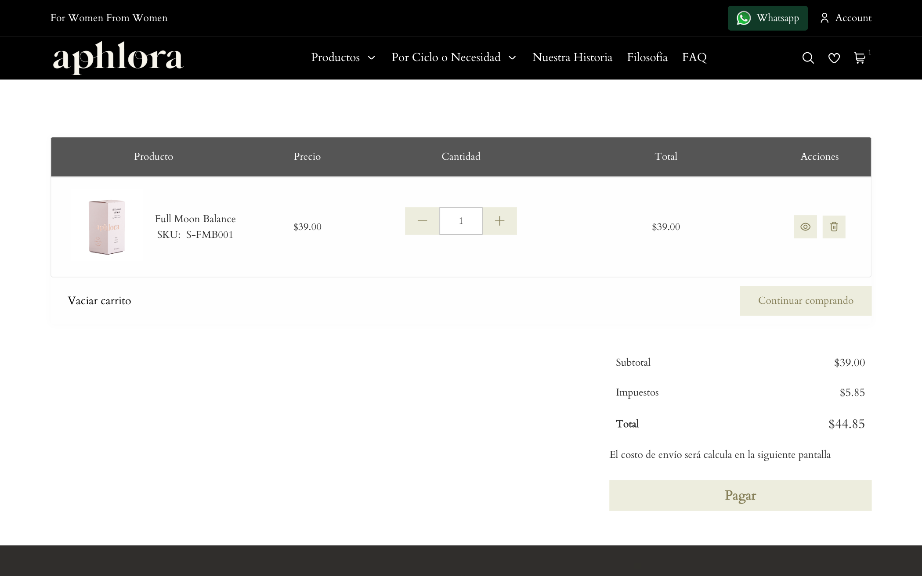View Full Moon Balance with eye icon
Screen dimensions: 922x576
tap(805, 227)
